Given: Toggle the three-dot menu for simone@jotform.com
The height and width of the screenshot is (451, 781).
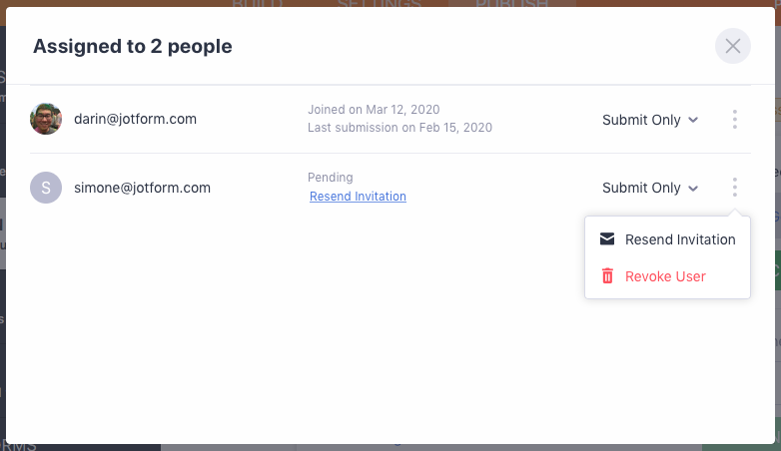Looking at the screenshot, I should pyautogui.click(x=734, y=188).
